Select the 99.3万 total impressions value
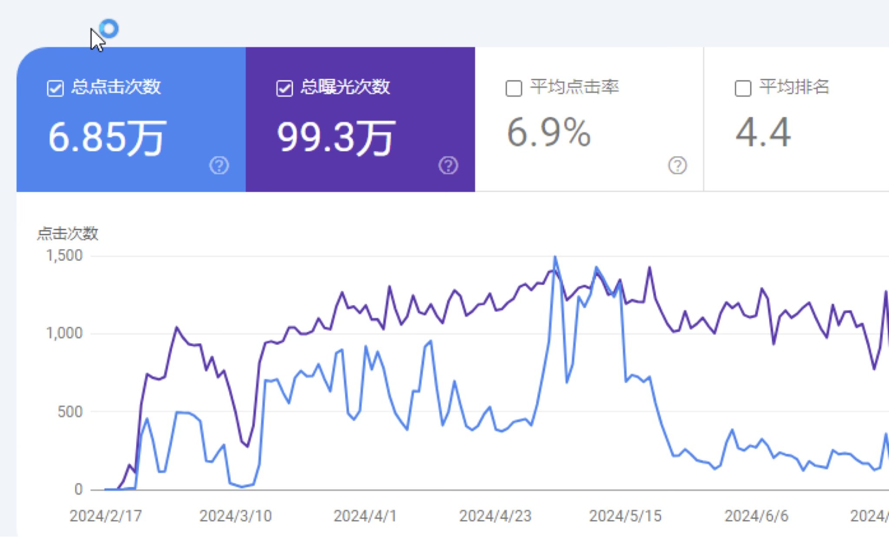Image resolution: width=889 pixels, height=537 pixels. point(336,137)
